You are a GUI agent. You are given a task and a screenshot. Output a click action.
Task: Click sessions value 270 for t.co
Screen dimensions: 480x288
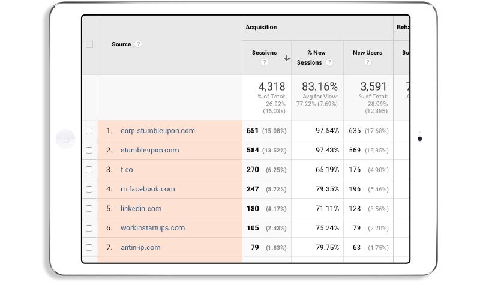253,170
